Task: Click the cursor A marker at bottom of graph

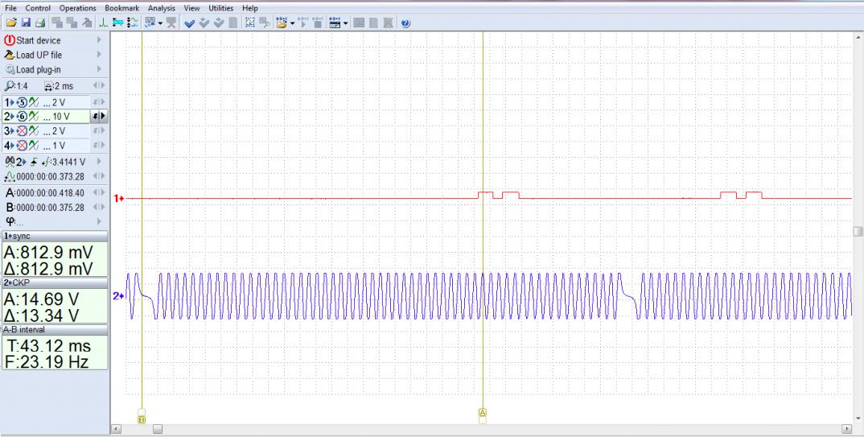Action: (x=483, y=413)
